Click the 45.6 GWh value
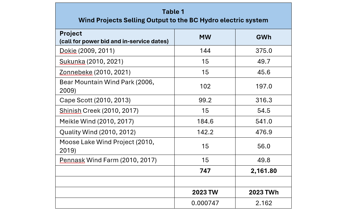 [x=263, y=72]
